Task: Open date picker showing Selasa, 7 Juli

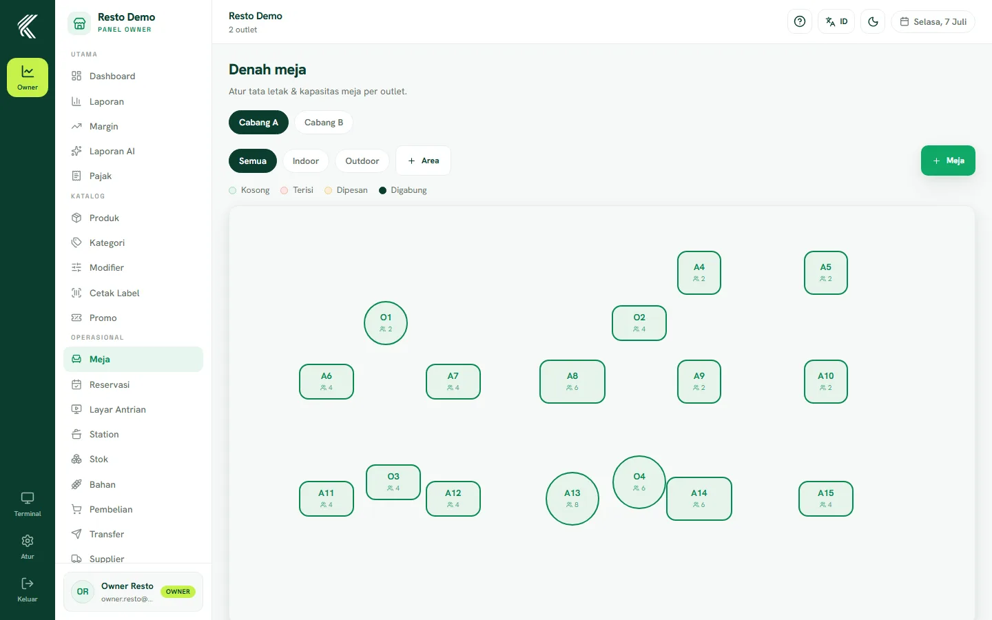Action: click(x=933, y=21)
